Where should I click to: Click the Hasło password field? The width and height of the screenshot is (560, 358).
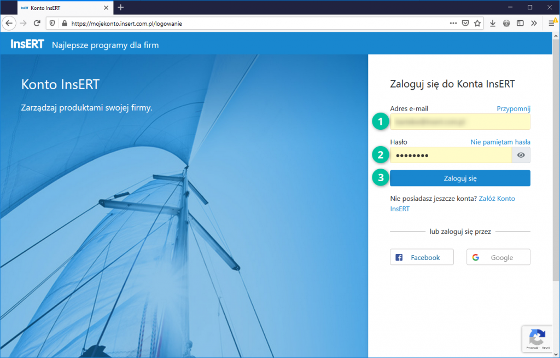451,155
